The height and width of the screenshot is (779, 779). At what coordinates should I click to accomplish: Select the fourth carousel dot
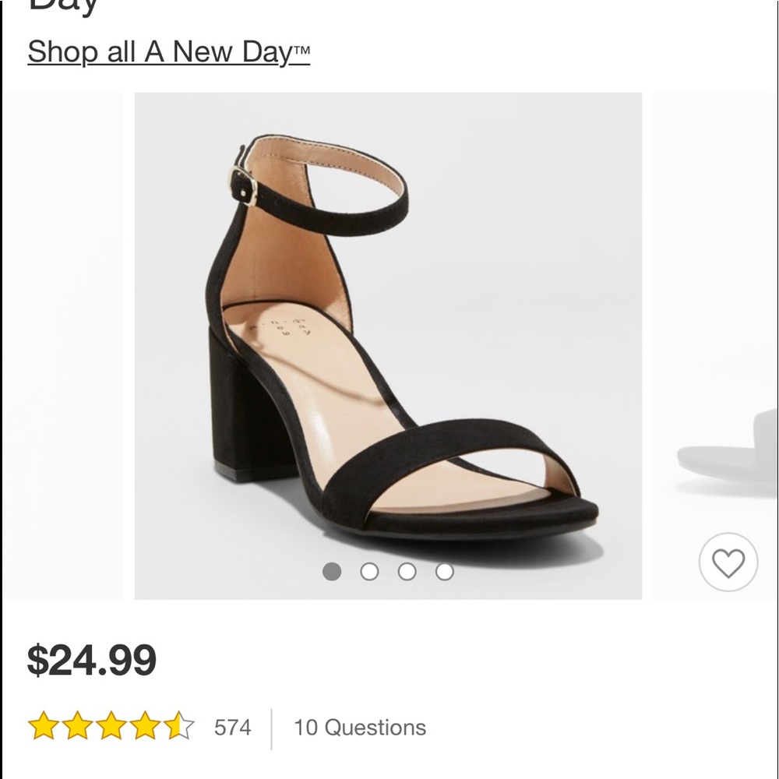pos(446,571)
